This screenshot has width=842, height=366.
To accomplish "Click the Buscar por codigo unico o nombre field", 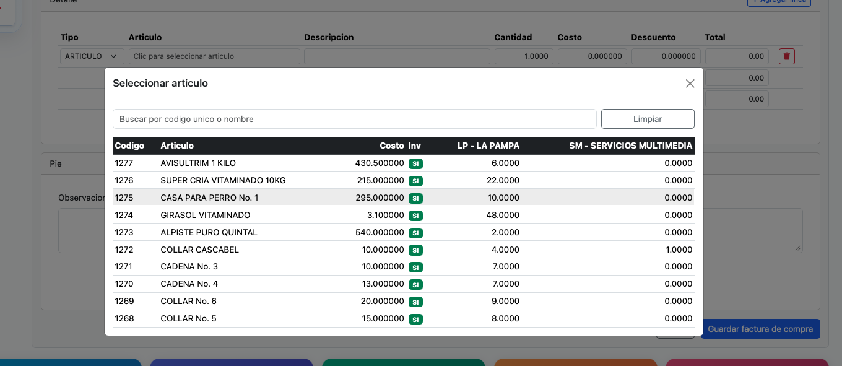I will tap(354, 118).
